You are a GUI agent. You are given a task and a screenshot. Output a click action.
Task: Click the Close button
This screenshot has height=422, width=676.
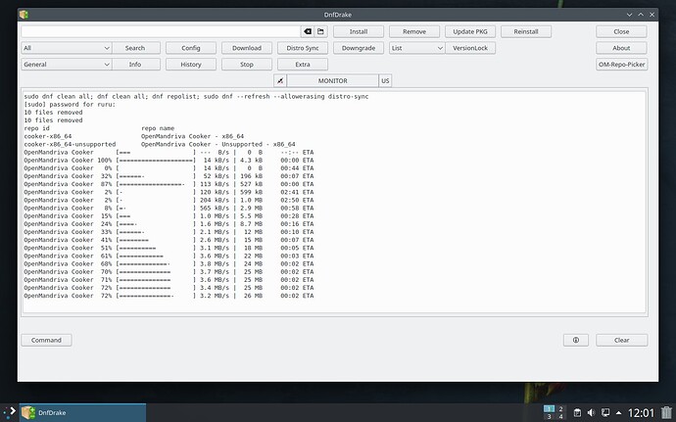pos(621,31)
